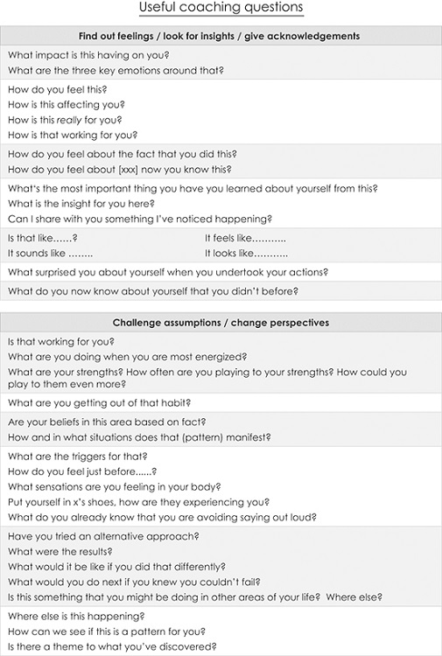
Task: Click 'What impact is this having on you?'
Action: point(88,55)
